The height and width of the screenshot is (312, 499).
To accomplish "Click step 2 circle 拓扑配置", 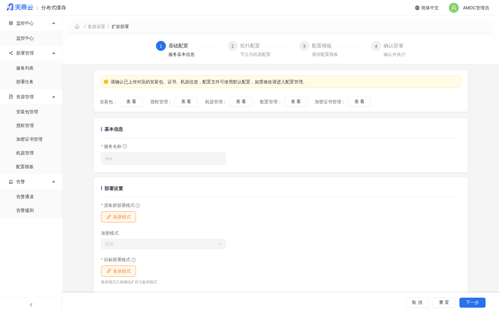I will point(233,46).
